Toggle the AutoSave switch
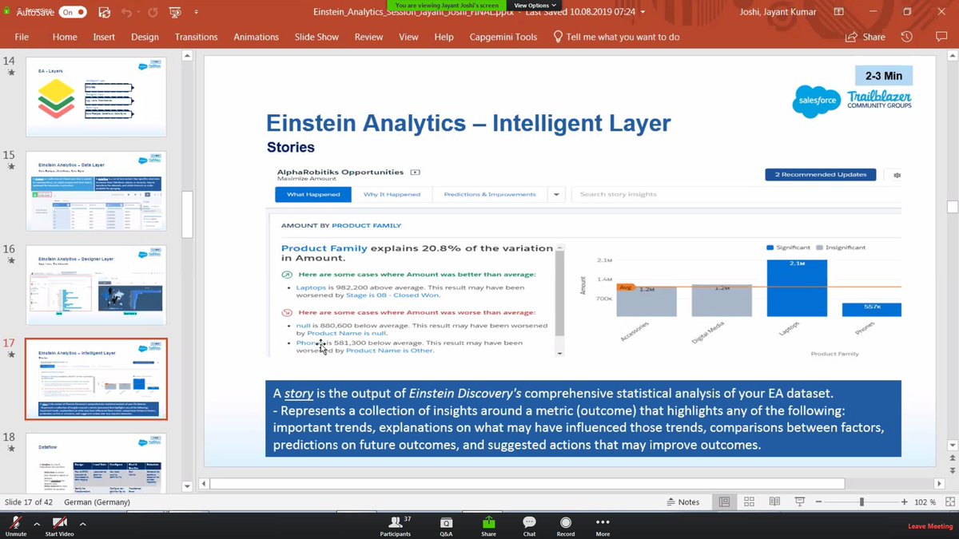The height and width of the screenshot is (539, 959). point(73,13)
